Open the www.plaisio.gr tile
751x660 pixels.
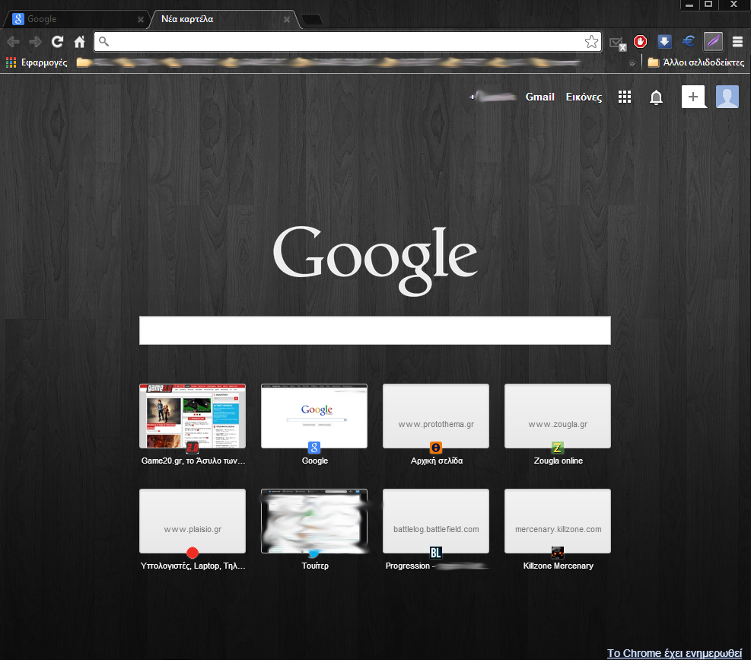[x=193, y=521]
